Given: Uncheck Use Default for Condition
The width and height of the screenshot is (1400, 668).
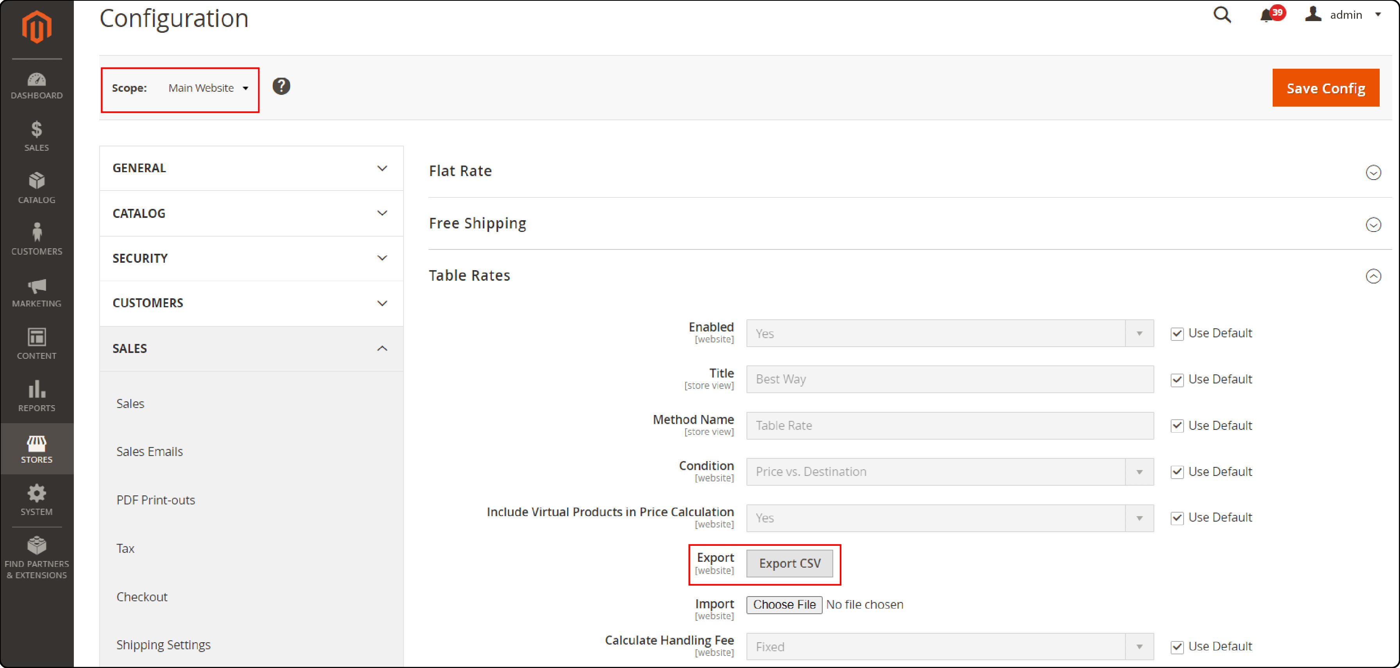Looking at the screenshot, I should [1177, 472].
